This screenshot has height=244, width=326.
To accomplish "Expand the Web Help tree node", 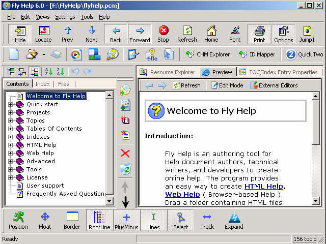I will click(10, 153).
